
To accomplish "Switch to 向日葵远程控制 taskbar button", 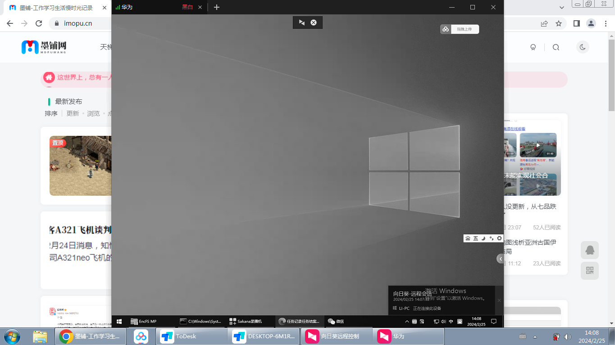I will tap(336, 336).
